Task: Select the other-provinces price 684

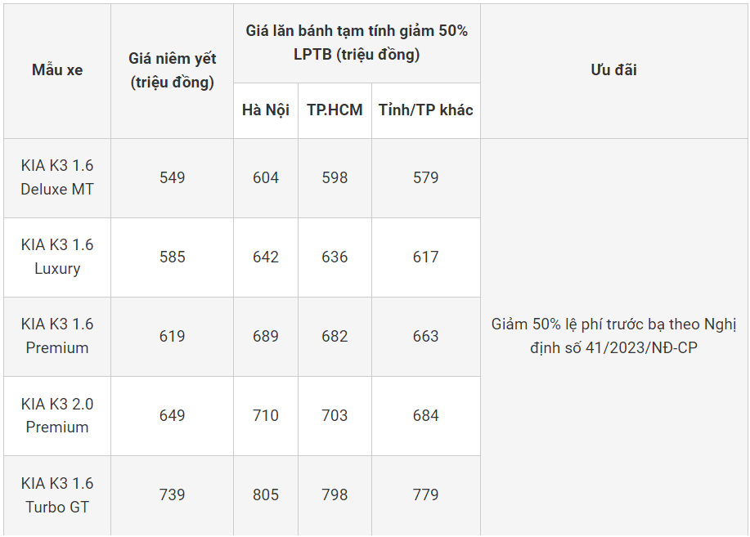Action: [x=425, y=415]
